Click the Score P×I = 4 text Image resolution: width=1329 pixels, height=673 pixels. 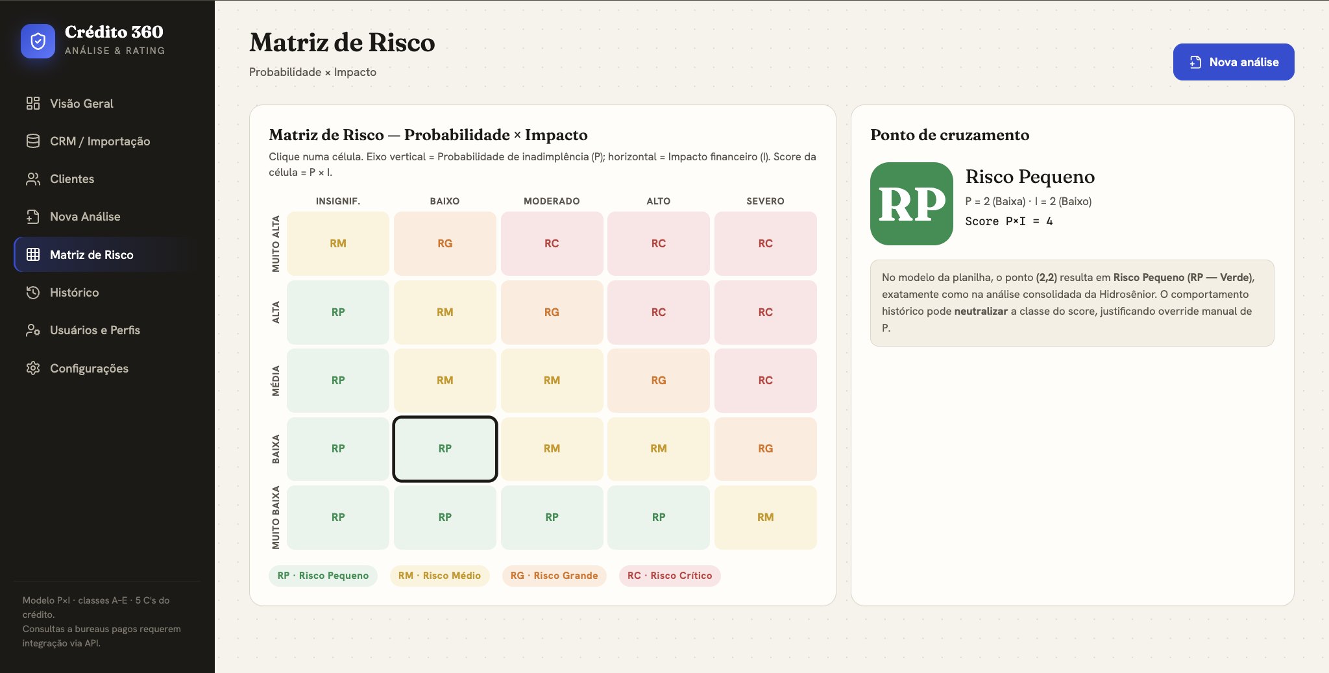(1008, 221)
